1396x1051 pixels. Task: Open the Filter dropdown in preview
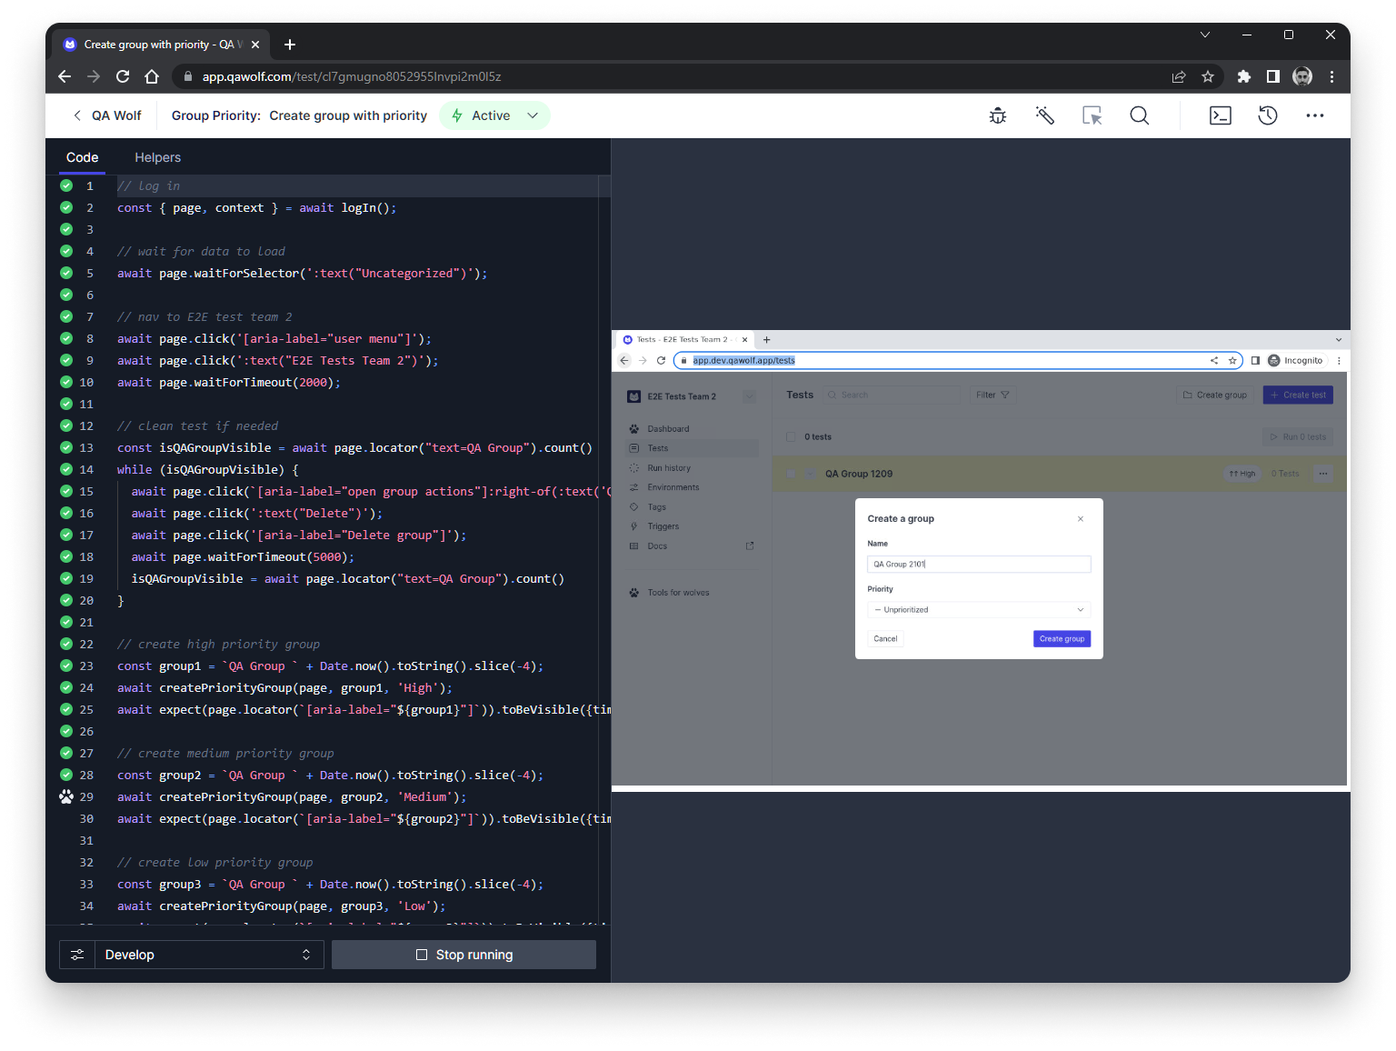click(992, 395)
